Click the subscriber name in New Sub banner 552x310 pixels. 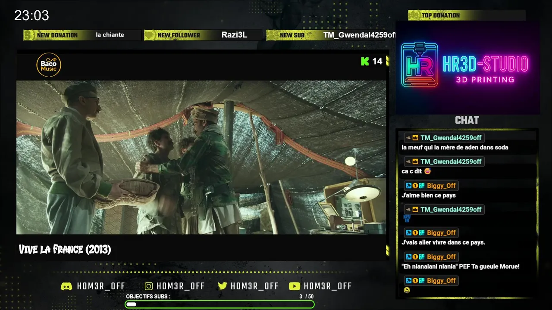pyautogui.click(x=359, y=35)
